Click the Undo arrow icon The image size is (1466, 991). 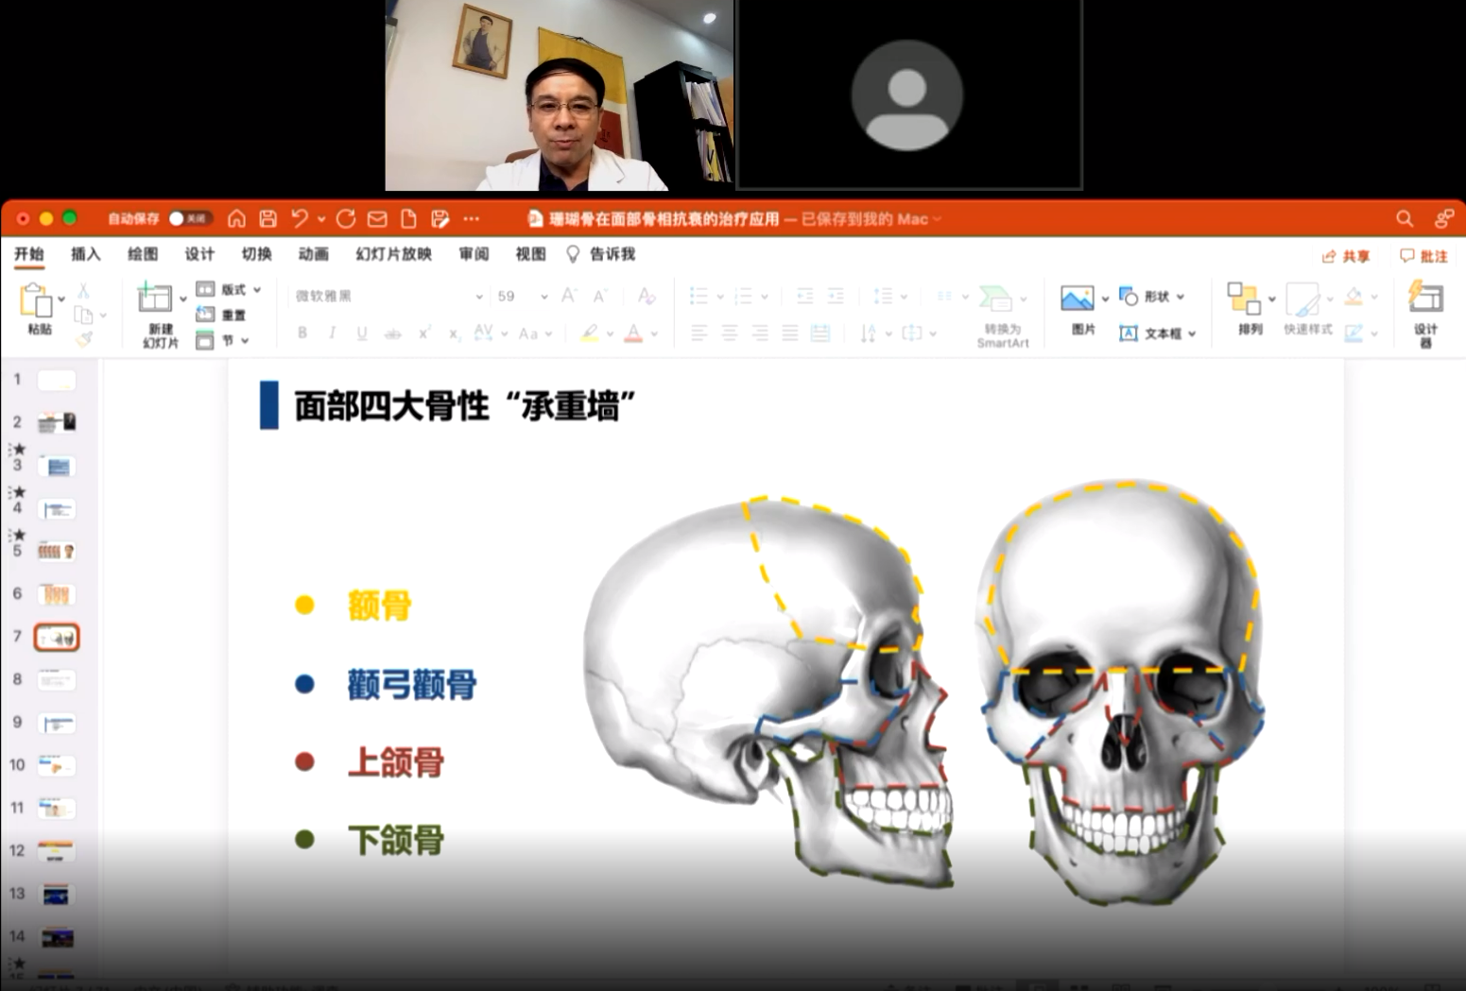point(300,218)
